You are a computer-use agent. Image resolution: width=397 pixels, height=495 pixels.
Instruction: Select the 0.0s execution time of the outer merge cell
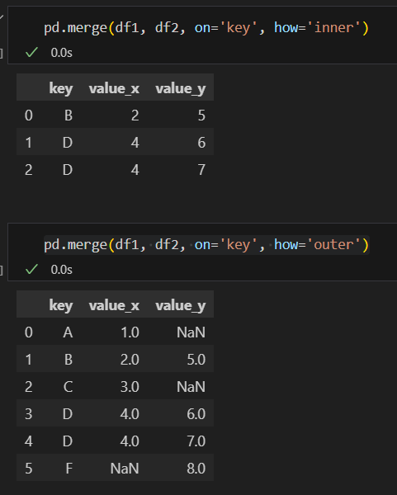[x=62, y=270]
